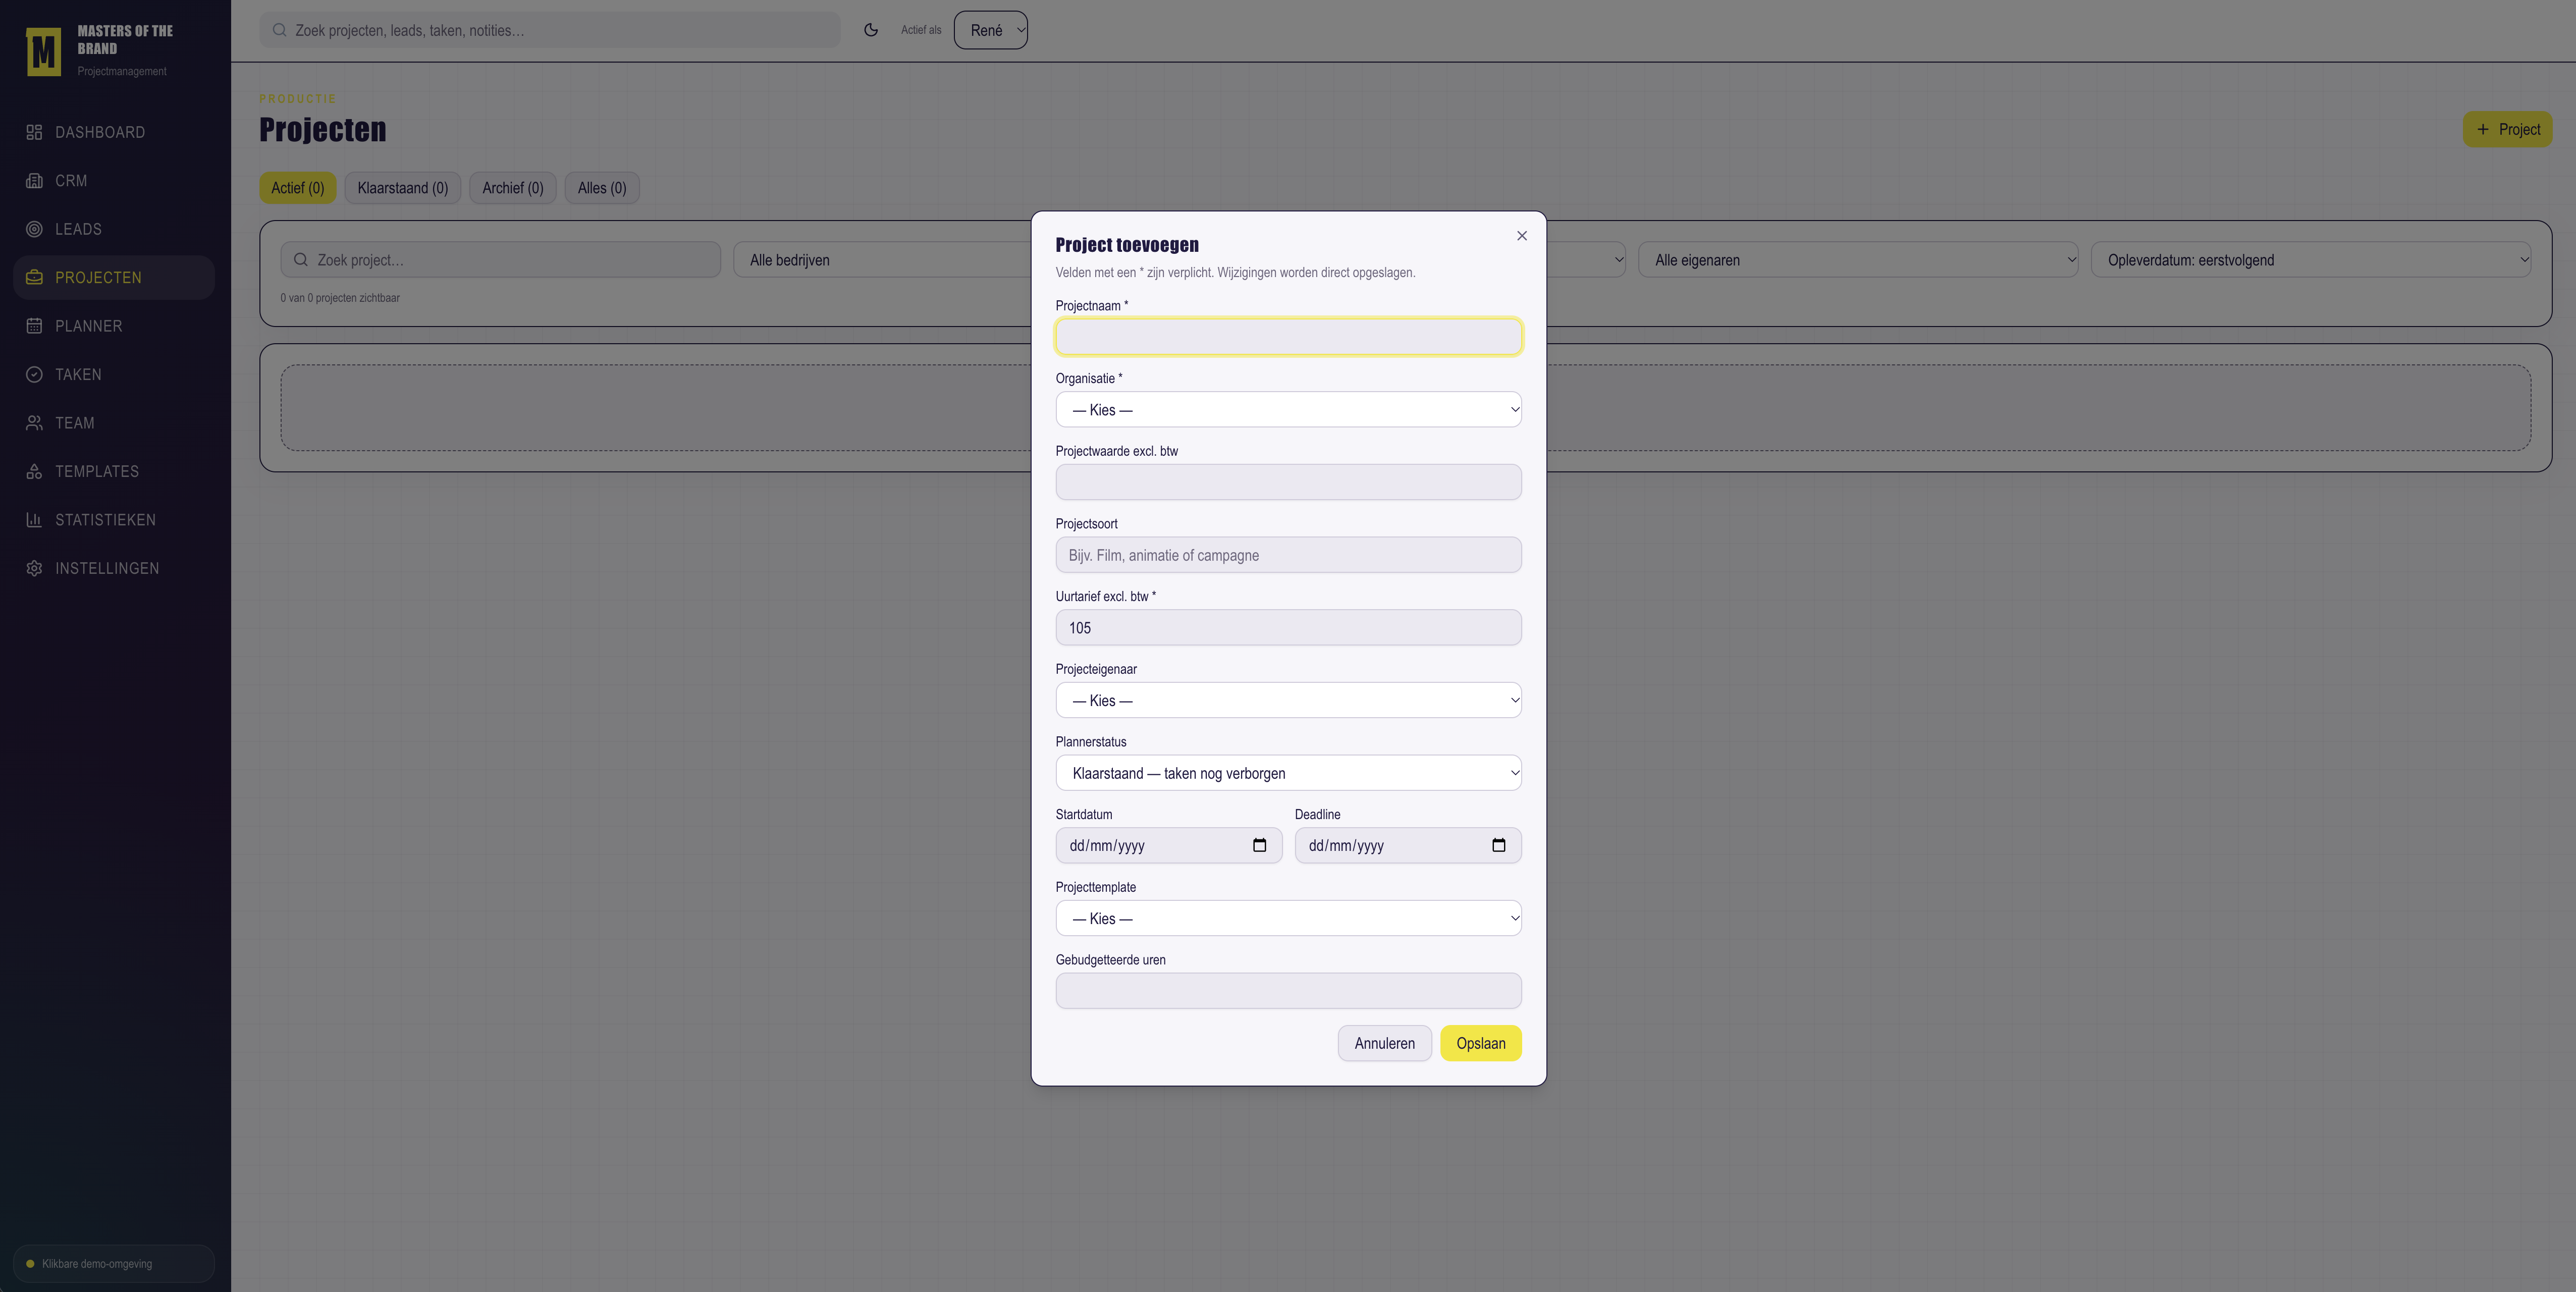The height and width of the screenshot is (1292, 2576).
Task: Open the CRM building icon
Action: pyautogui.click(x=34, y=181)
